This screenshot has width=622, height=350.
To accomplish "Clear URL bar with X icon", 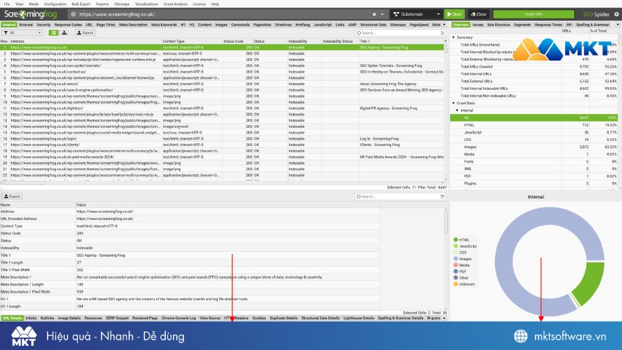I will click(x=374, y=15).
